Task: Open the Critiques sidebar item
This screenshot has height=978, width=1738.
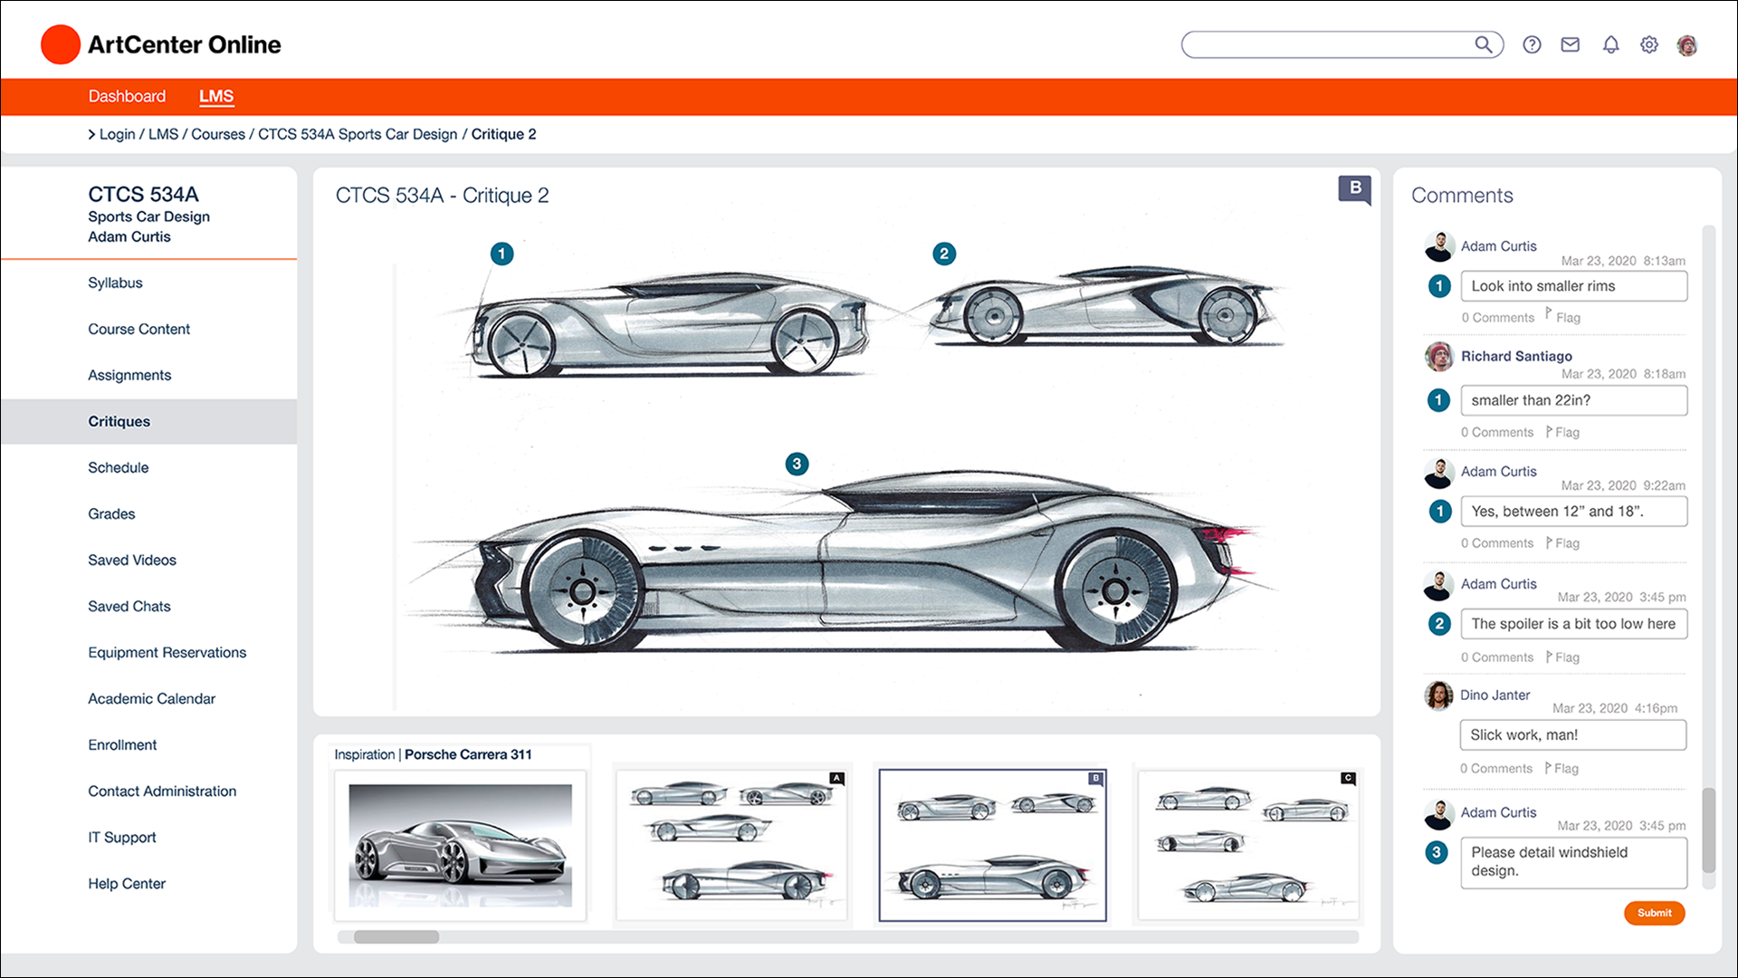Action: click(x=119, y=421)
